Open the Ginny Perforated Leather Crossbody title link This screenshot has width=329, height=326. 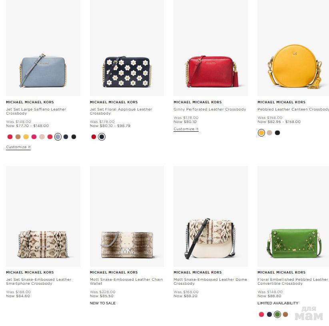point(209,109)
